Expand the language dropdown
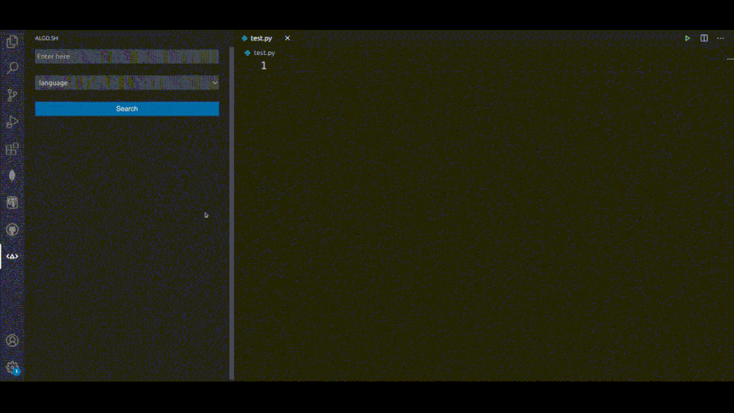Viewport: 734px width, 413px height. point(127,83)
